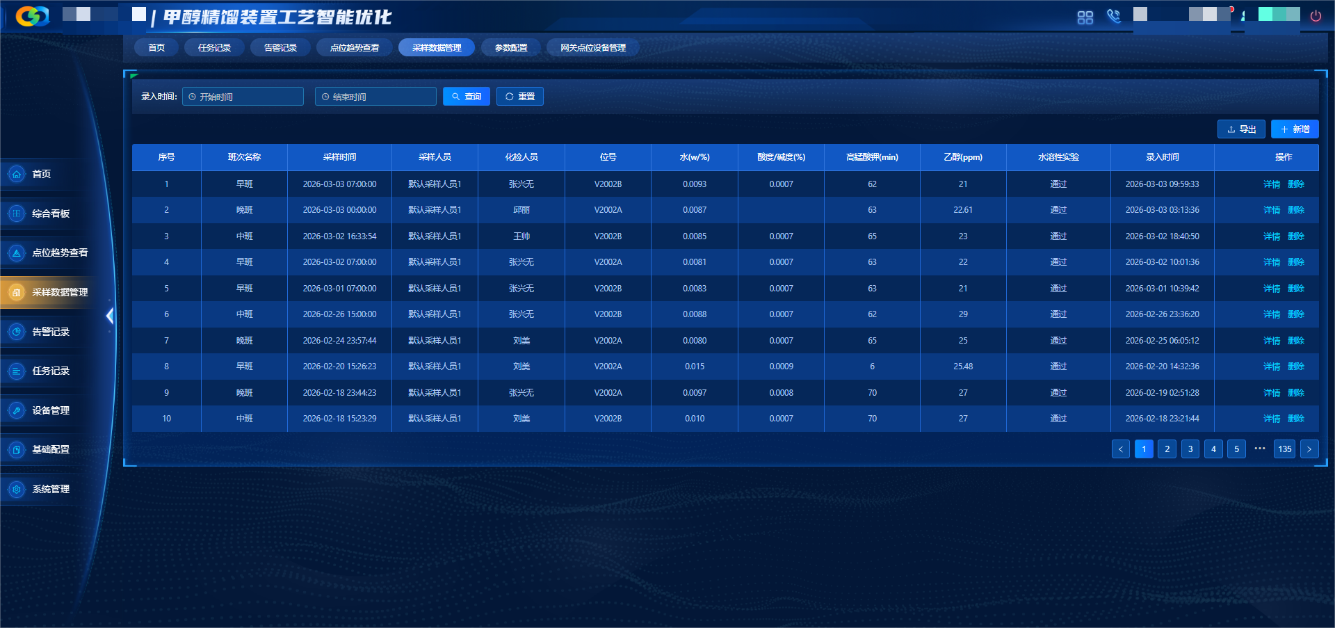The width and height of the screenshot is (1335, 628).
Task: Click the 综合看板 sidebar icon
Action: tap(17, 214)
